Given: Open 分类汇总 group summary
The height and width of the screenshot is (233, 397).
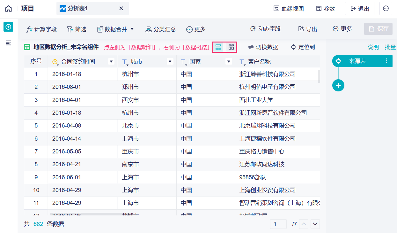Looking at the screenshot, I should (x=160, y=29).
